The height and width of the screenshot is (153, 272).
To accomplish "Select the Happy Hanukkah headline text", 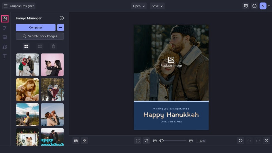I will point(171,115).
